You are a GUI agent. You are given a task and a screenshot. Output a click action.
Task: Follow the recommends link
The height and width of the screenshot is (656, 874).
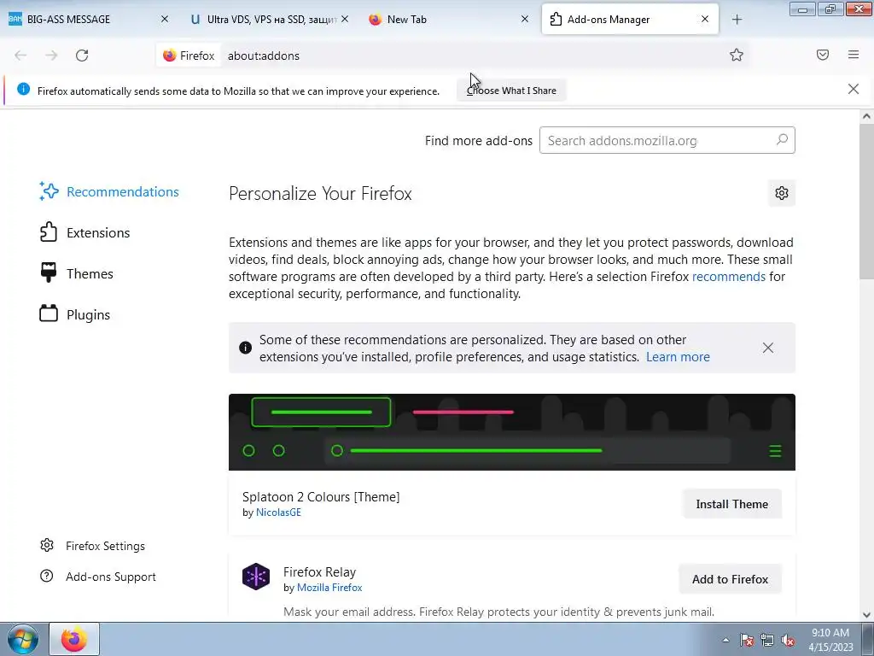click(x=729, y=277)
